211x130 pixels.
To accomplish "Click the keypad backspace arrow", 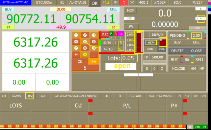I will coord(76,55).
